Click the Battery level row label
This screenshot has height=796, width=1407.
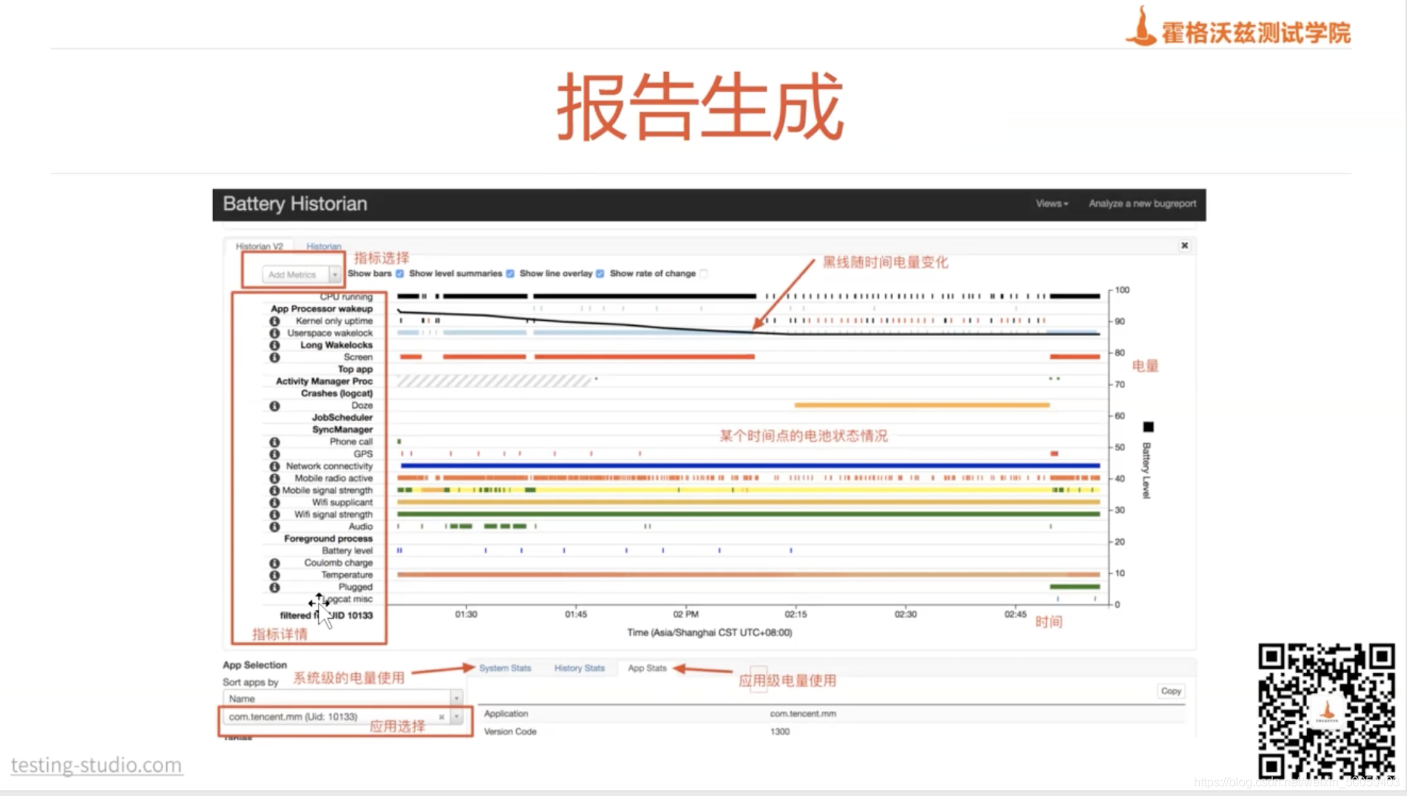[x=347, y=551]
